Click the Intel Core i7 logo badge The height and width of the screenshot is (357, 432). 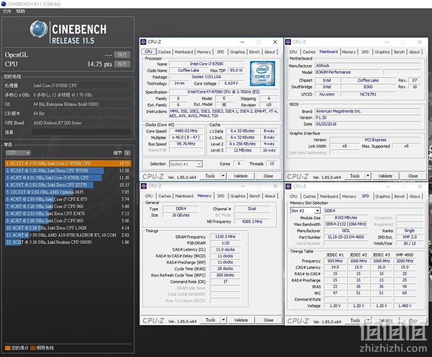click(x=262, y=73)
